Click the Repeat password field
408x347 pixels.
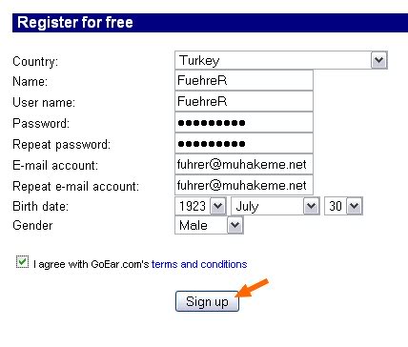(x=244, y=143)
